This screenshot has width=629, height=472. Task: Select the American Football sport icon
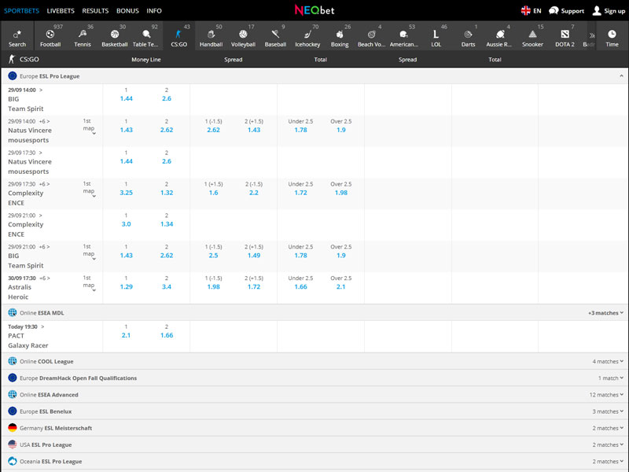404,36
